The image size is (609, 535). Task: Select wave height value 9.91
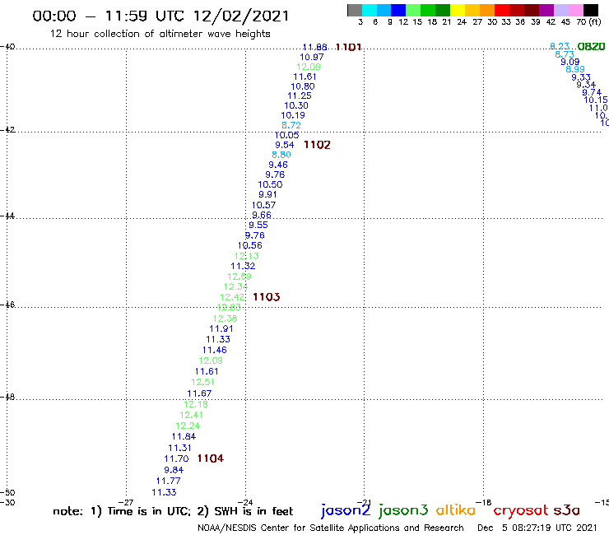[x=267, y=194]
